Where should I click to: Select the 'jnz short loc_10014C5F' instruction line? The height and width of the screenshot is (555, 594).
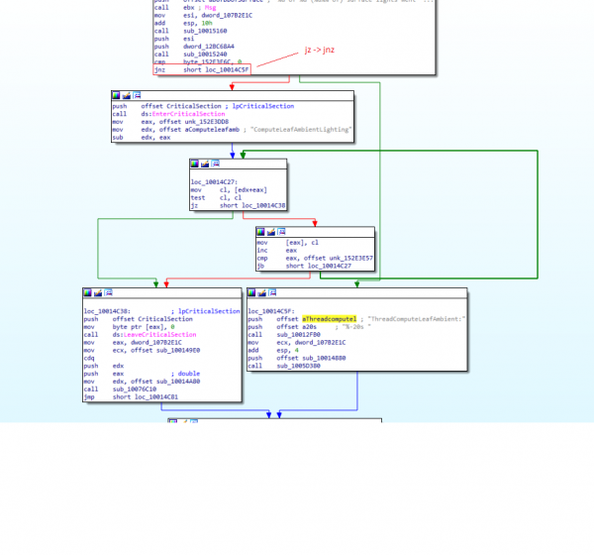198,69
